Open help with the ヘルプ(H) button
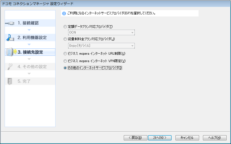 click(x=214, y=138)
